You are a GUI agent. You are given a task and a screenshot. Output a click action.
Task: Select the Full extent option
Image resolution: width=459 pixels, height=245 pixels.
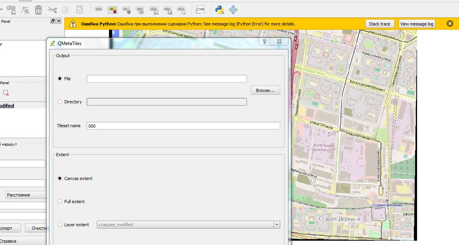tap(60, 201)
